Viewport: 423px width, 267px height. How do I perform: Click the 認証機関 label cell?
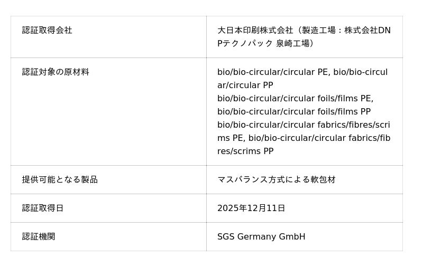(x=39, y=237)
